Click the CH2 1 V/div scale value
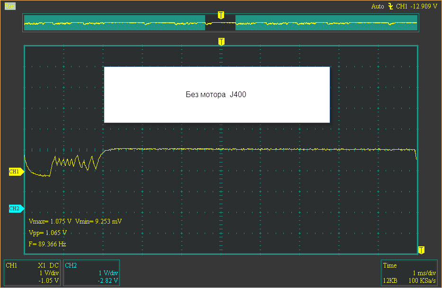Image resolution: width=442 pixels, height=288 pixels. (x=108, y=273)
